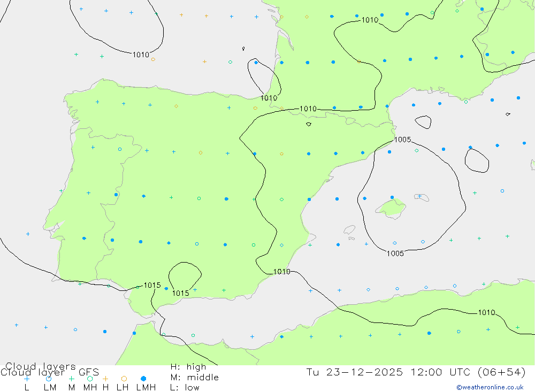Click the 'GFS' model label
Image resolution: width=535 pixels, height=392 pixels.
[89, 372]
